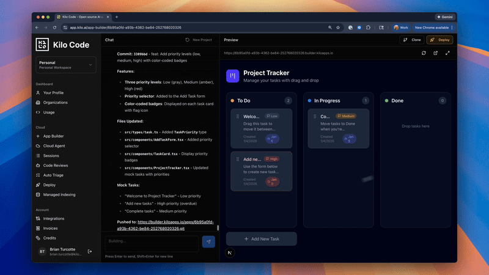Click the round N badge below Add New Task

pyautogui.click(x=230, y=253)
